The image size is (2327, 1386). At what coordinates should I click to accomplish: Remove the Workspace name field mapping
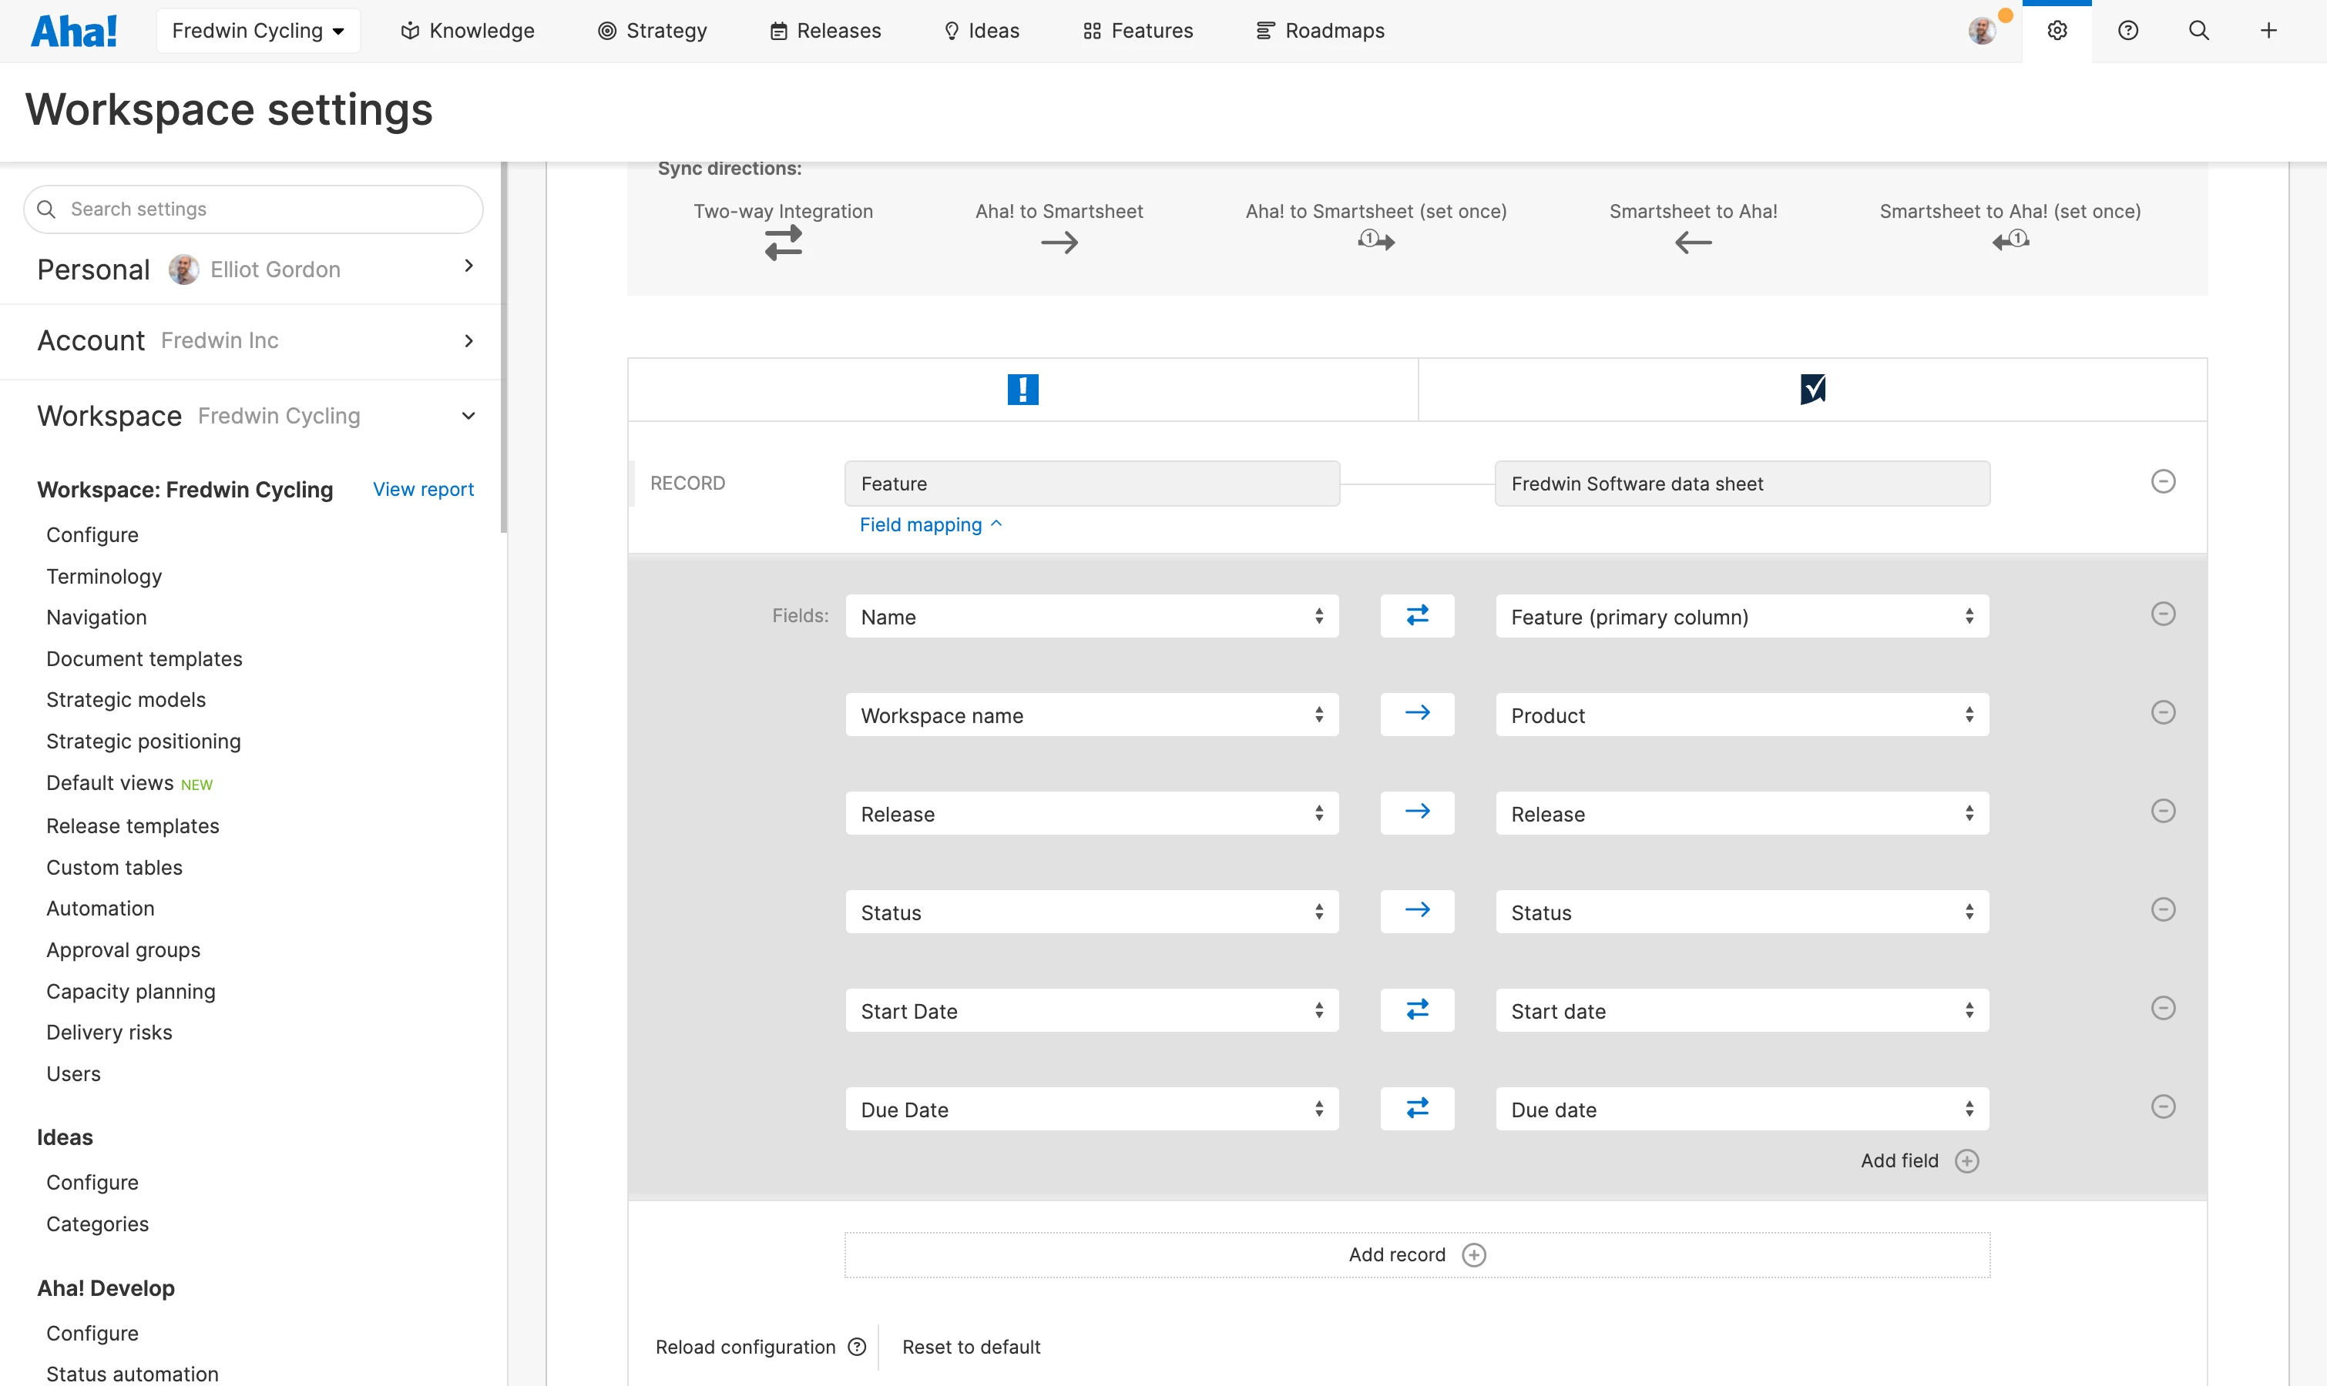(2163, 712)
